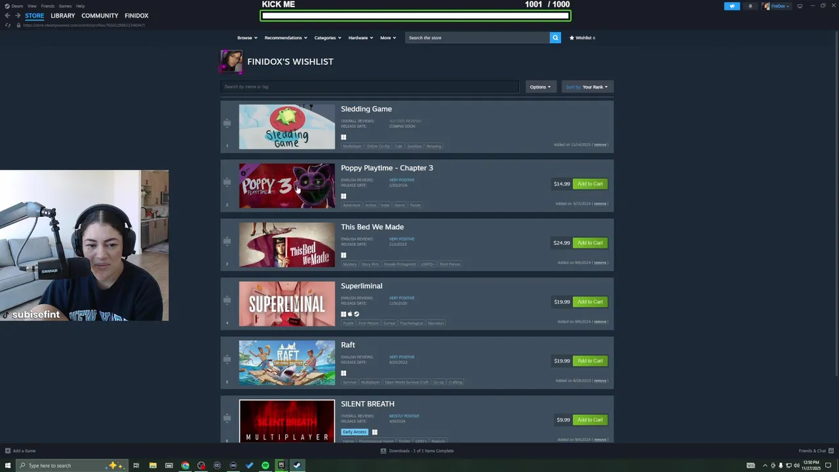
Task: Add This Bed We Made to cart
Action: 590,243
